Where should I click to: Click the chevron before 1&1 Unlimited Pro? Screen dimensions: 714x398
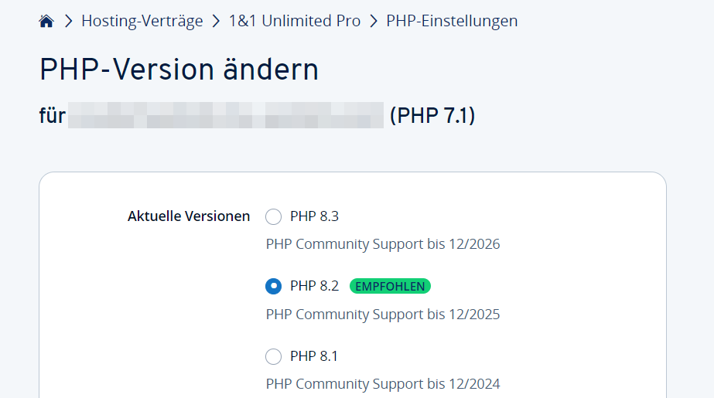216,22
